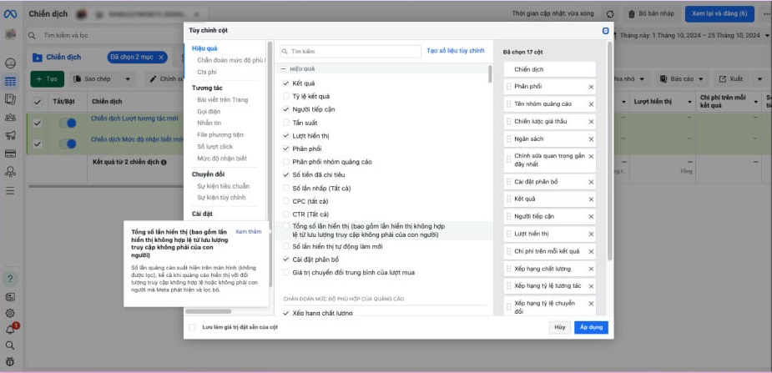Open the Audiences people icon in sidebar
This screenshot has height=373, width=772.
point(10,117)
